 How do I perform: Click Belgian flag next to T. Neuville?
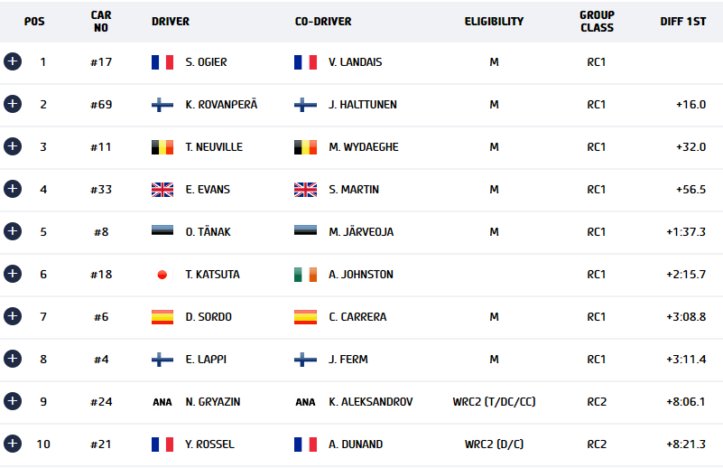point(162,147)
